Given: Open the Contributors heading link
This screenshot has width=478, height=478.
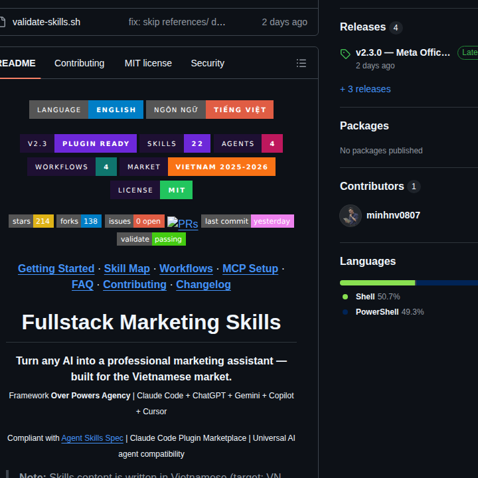Looking at the screenshot, I should pyautogui.click(x=372, y=186).
